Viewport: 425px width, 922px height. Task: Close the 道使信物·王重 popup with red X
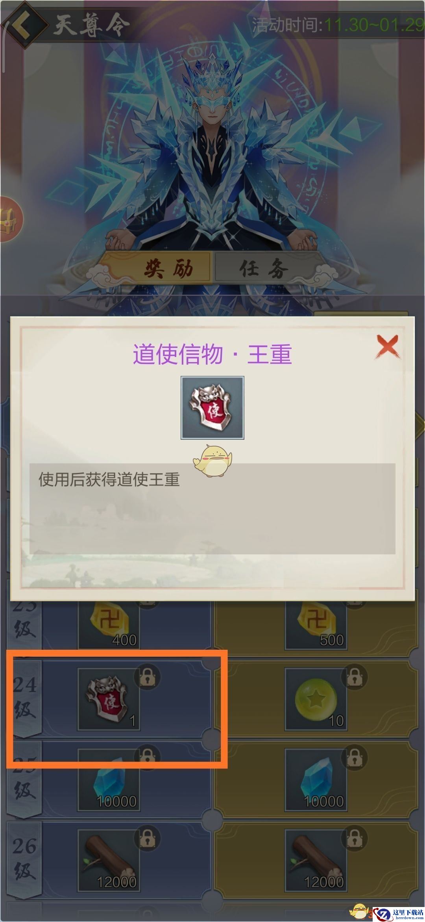pyautogui.click(x=387, y=347)
